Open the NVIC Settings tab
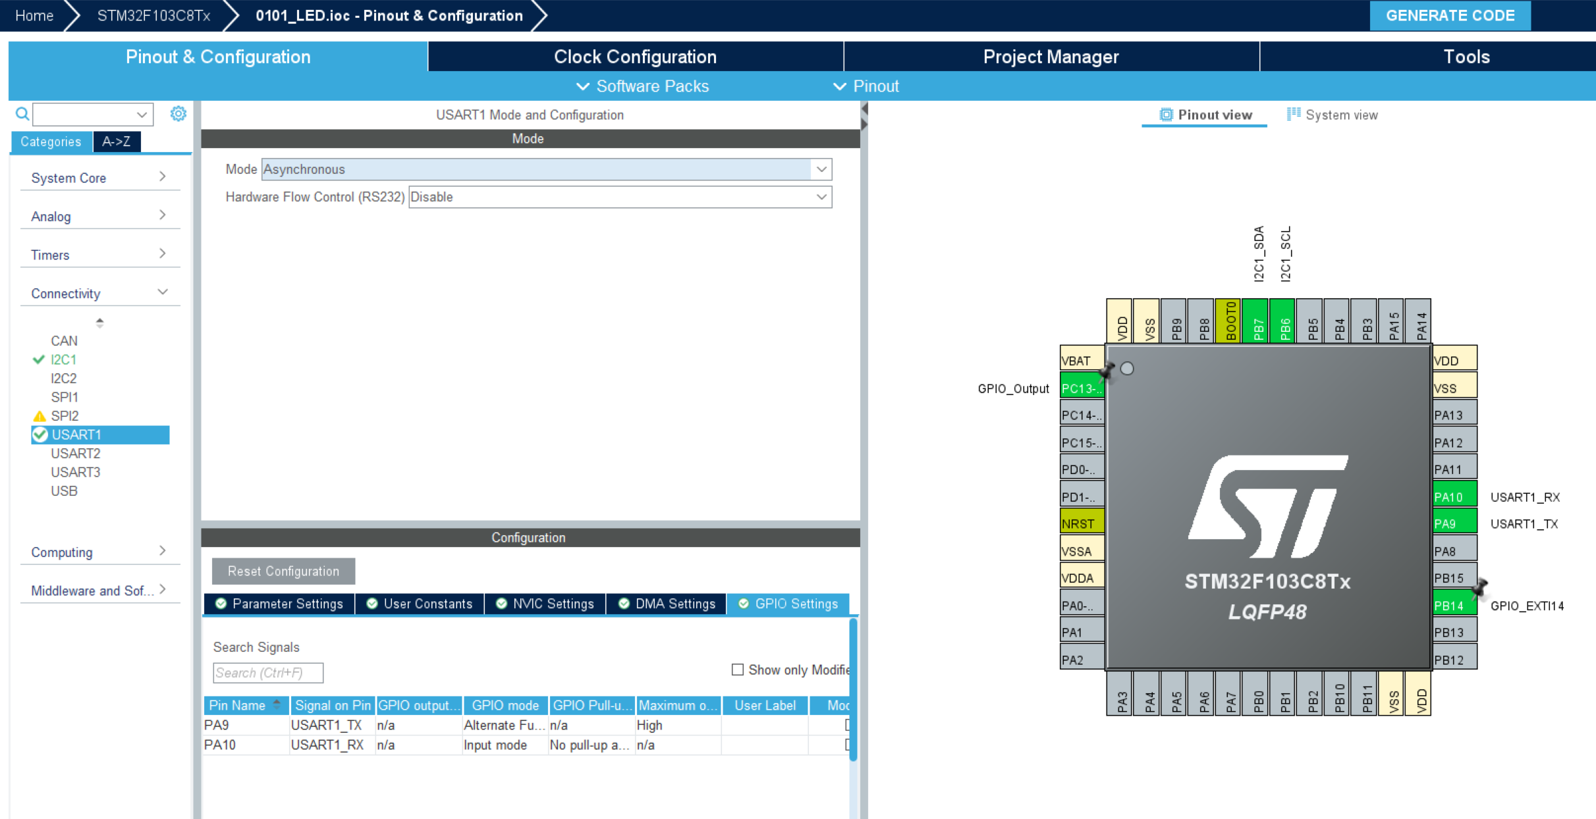The height and width of the screenshot is (819, 1596). click(x=545, y=604)
